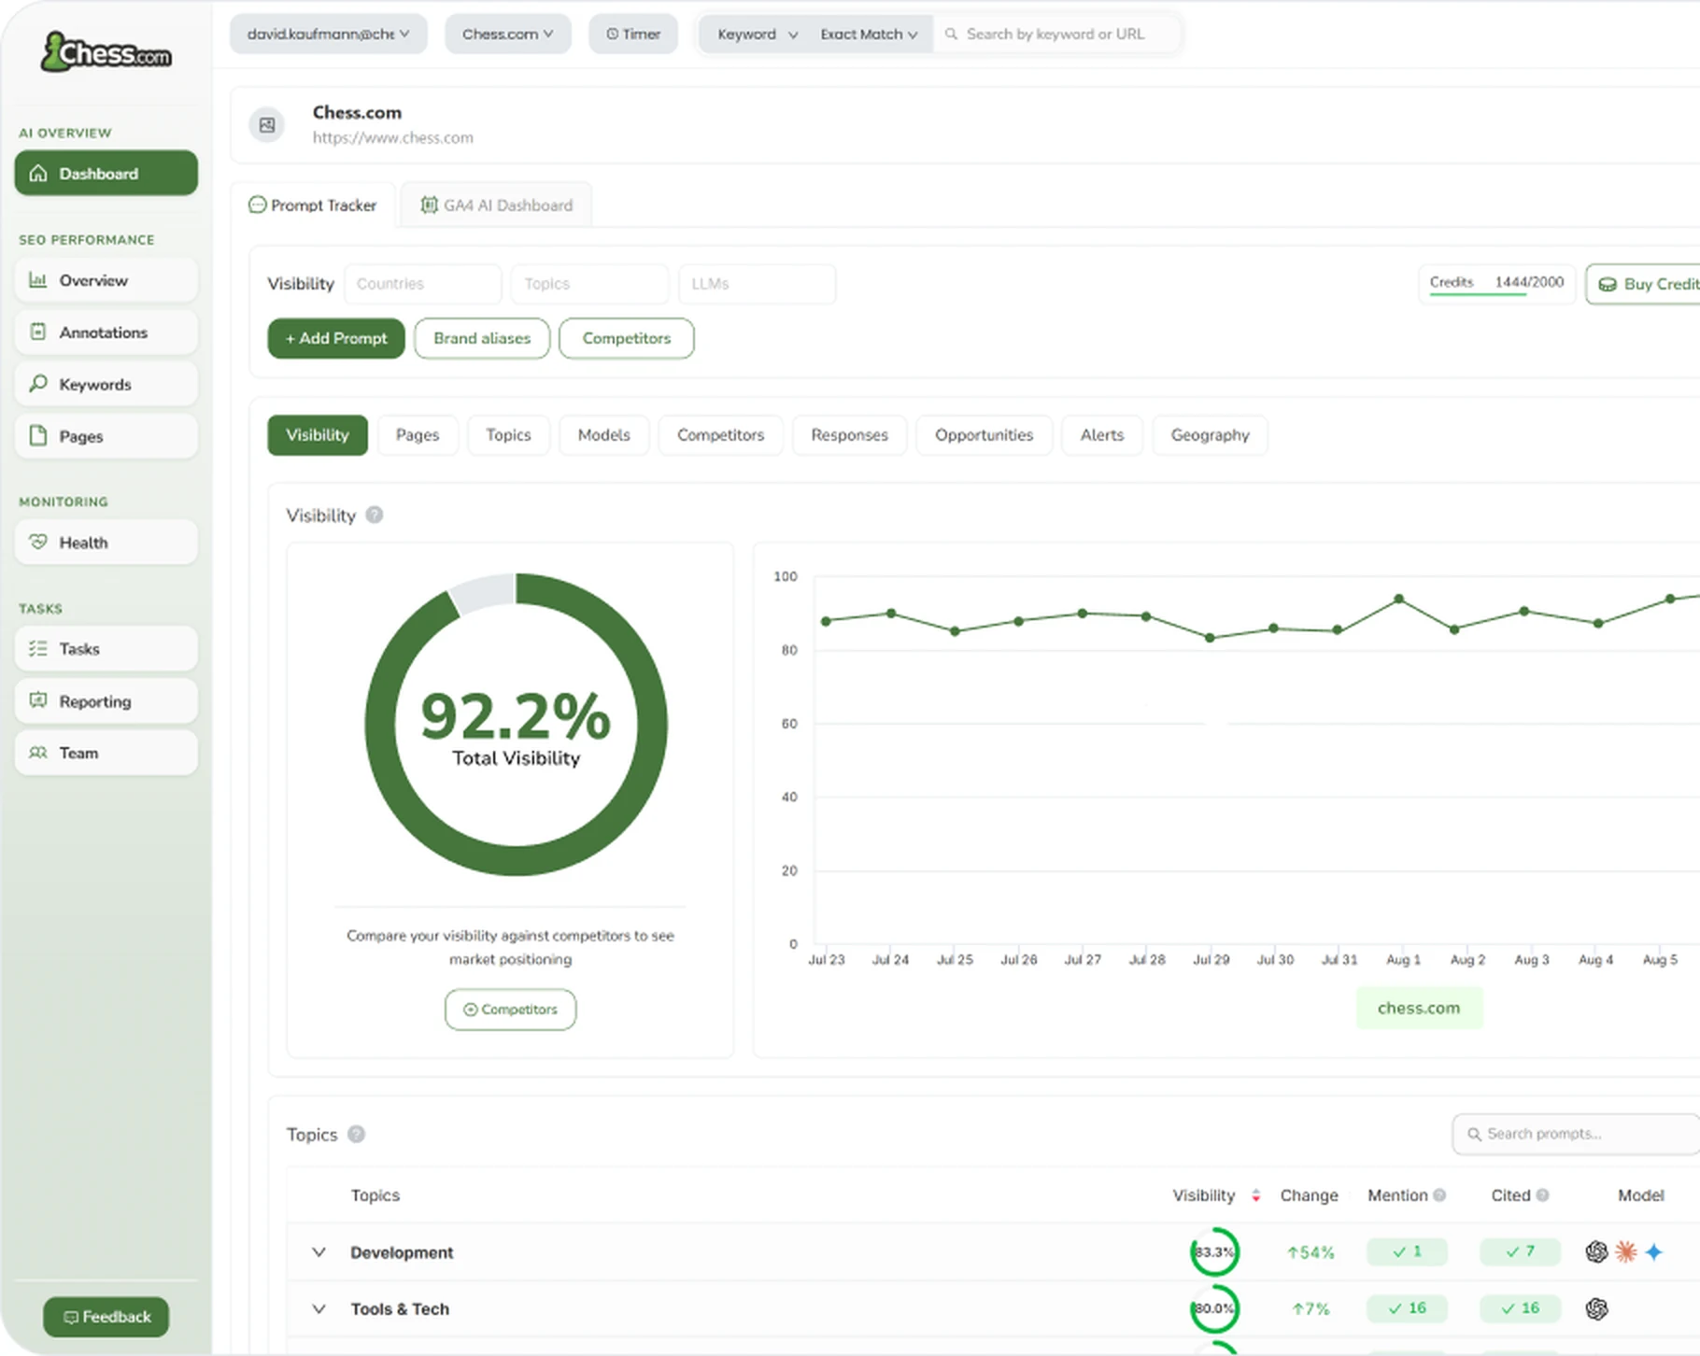
Task: Select the Competitors sub-tab
Action: pyautogui.click(x=720, y=435)
